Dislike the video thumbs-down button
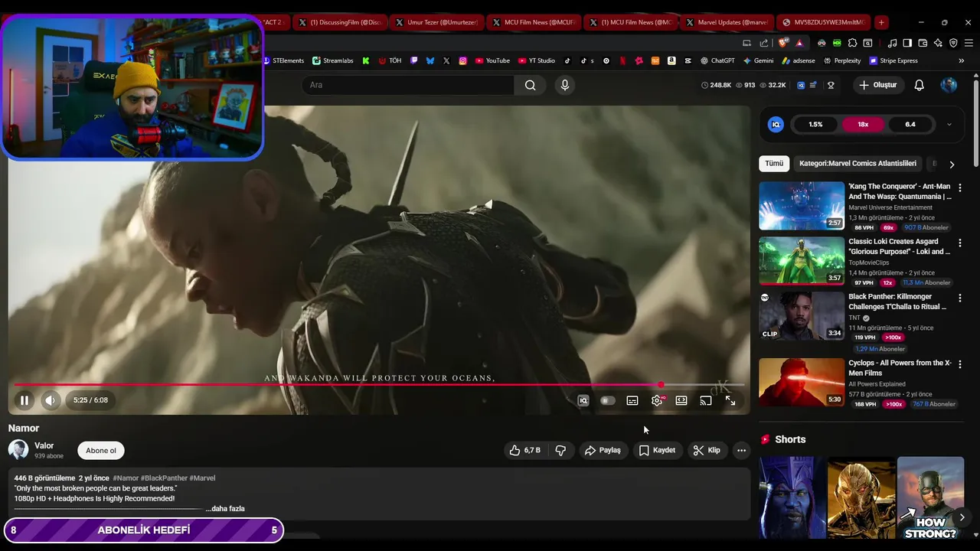Screen dimensions: 980x551 pyautogui.click(x=560, y=451)
